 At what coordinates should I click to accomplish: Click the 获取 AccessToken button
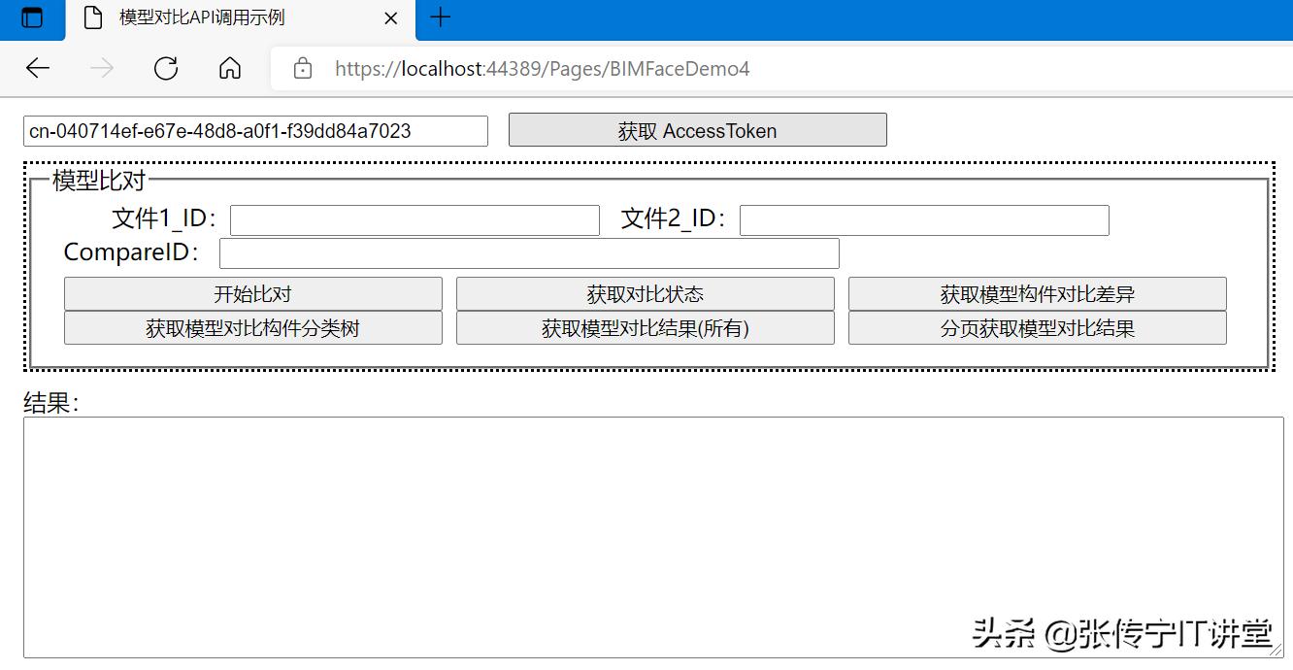(697, 129)
